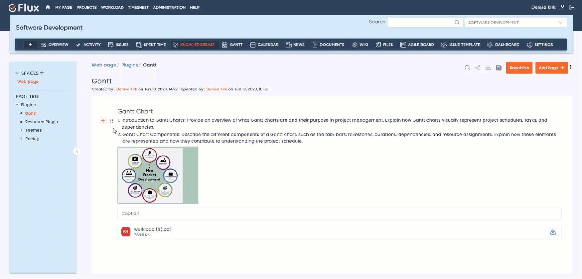Share the Gantt page

coord(478,67)
